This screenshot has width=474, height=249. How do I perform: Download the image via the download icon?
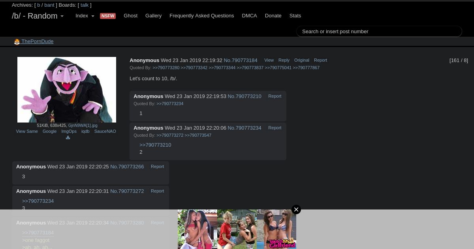pyautogui.click(x=68, y=138)
